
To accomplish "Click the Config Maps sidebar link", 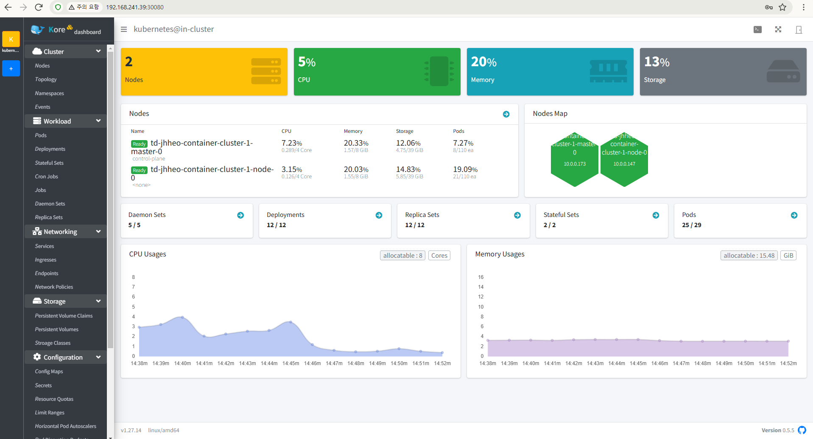I will [x=49, y=371].
